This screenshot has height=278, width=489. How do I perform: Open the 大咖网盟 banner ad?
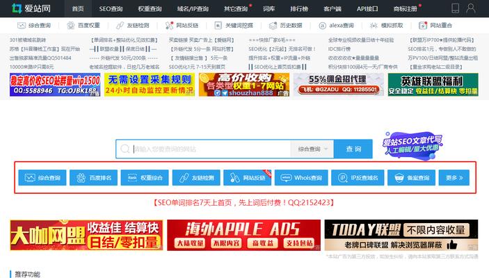point(86,235)
